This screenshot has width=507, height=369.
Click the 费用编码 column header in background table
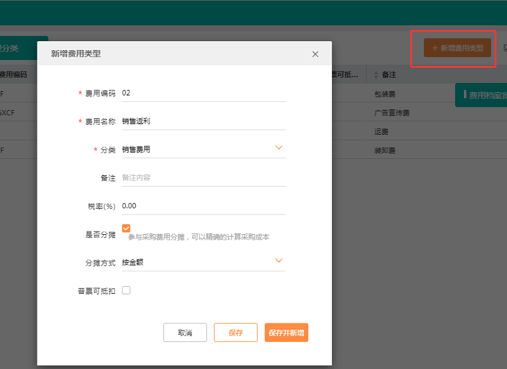pos(13,75)
